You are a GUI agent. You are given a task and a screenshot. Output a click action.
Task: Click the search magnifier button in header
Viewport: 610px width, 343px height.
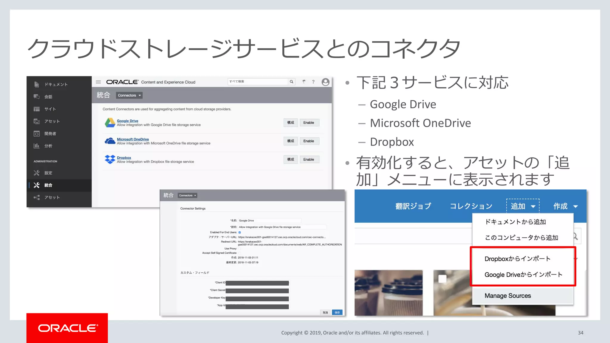tap(292, 82)
